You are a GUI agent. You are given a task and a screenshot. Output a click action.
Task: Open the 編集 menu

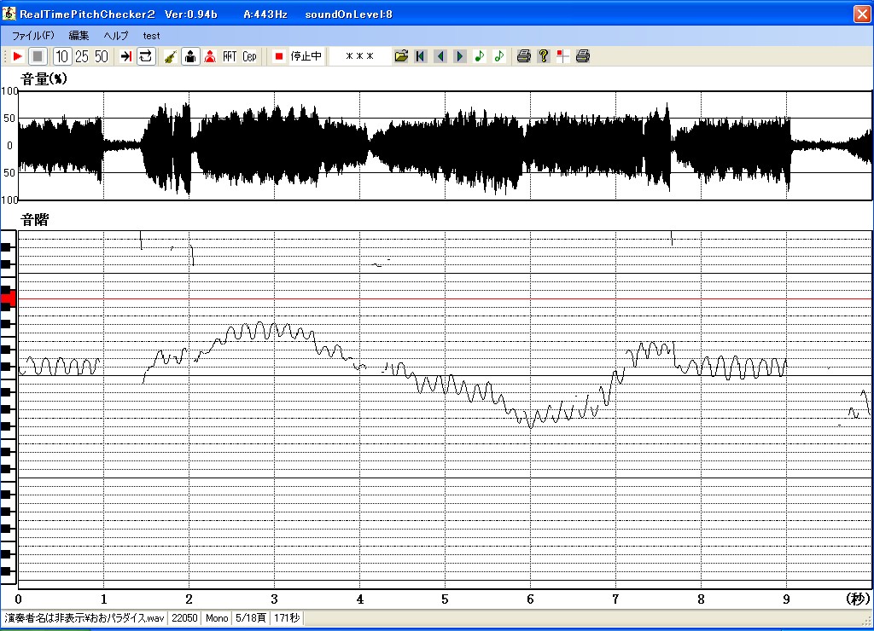(79, 36)
